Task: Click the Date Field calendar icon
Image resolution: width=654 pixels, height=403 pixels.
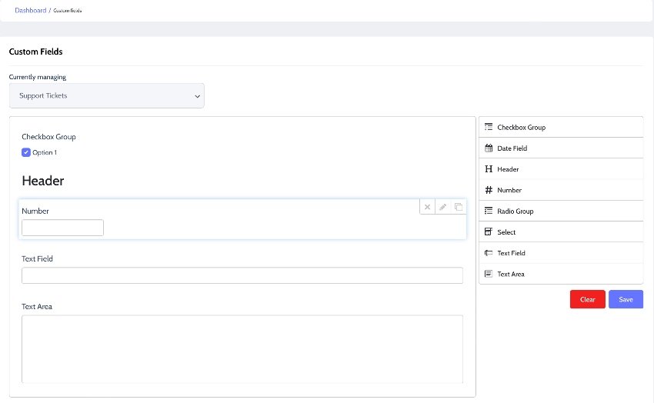Action: pyautogui.click(x=489, y=148)
